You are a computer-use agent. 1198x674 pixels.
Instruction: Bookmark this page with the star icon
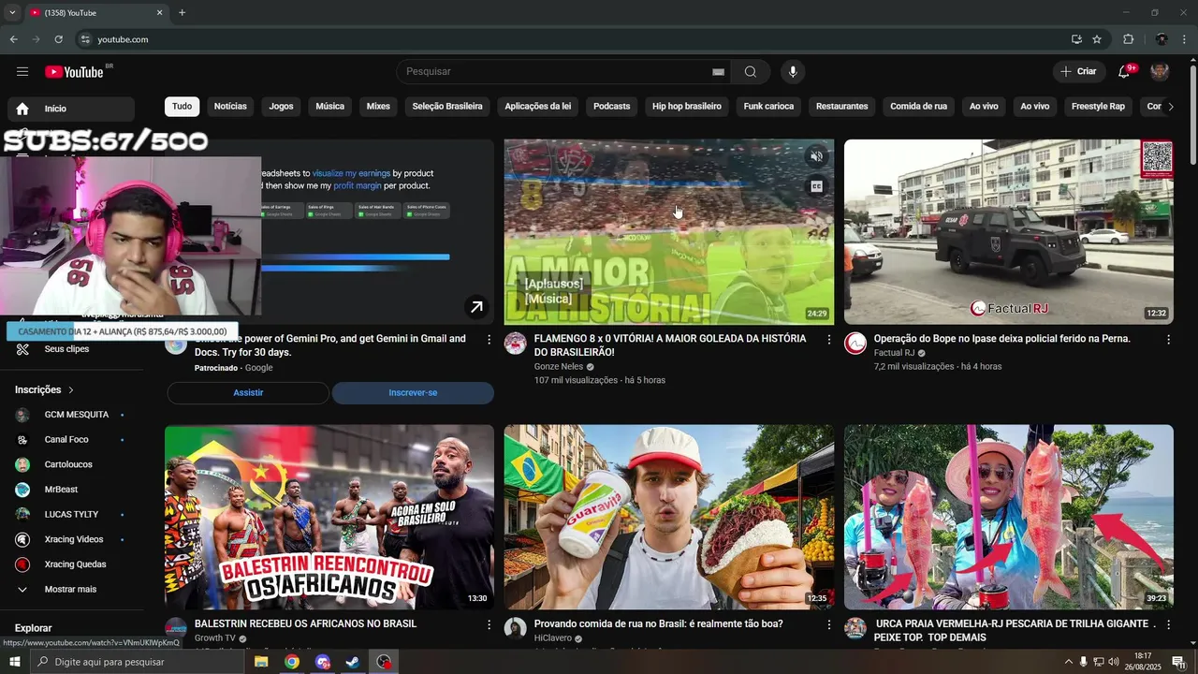[x=1097, y=39]
